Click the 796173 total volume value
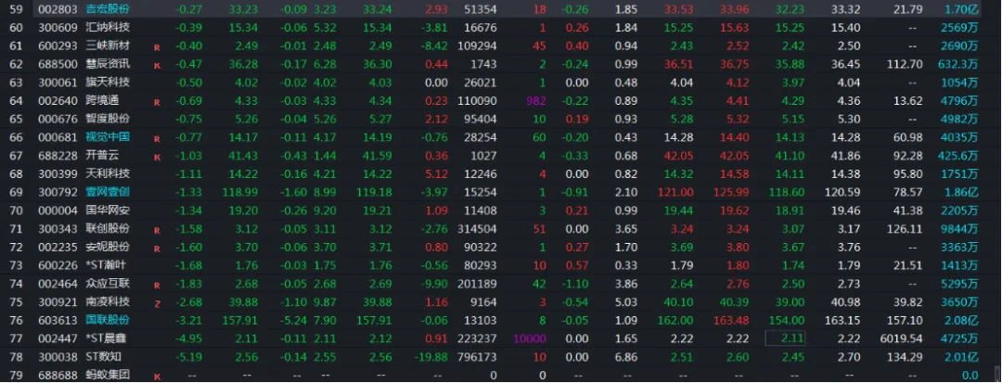This screenshot has width=1002, height=383. click(x=477, y=357)
